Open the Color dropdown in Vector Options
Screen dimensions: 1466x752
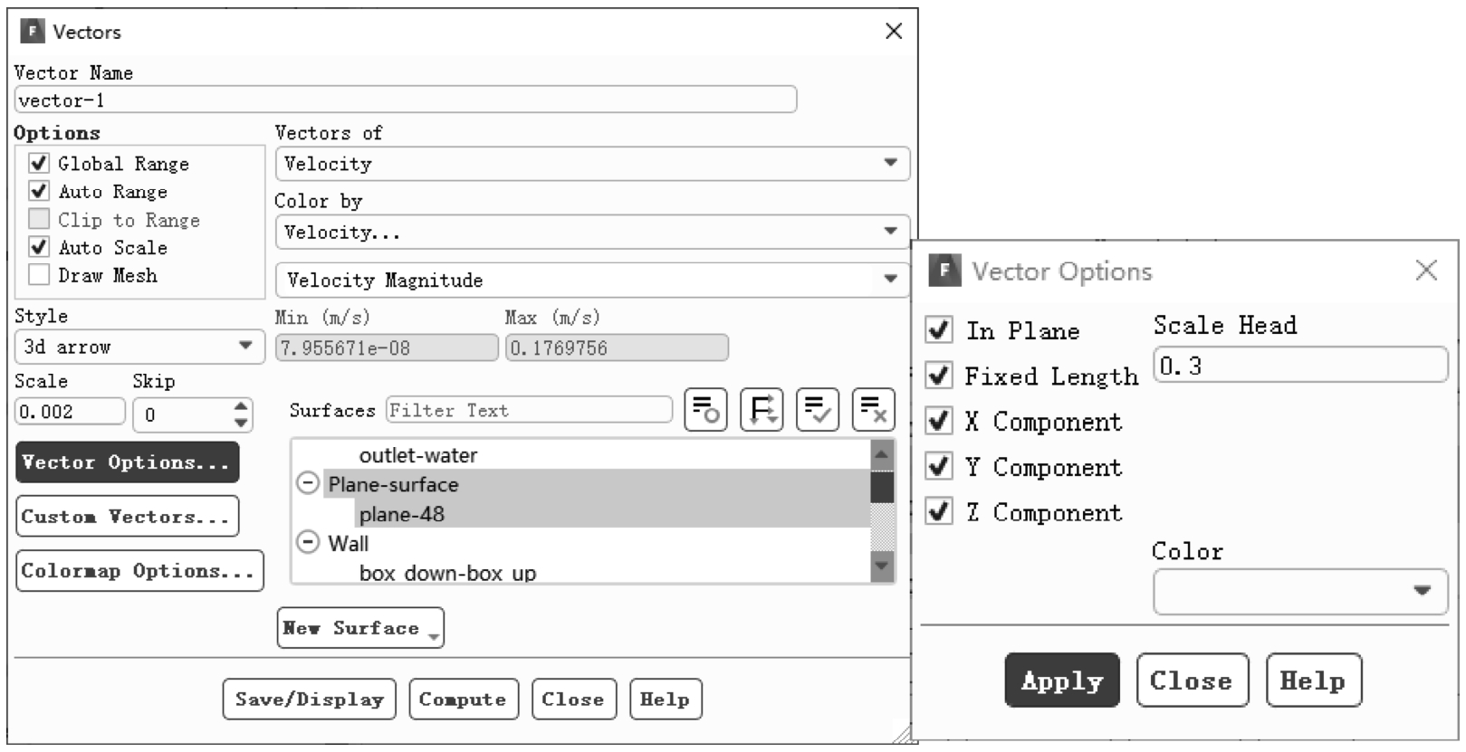pos(1300,592)
